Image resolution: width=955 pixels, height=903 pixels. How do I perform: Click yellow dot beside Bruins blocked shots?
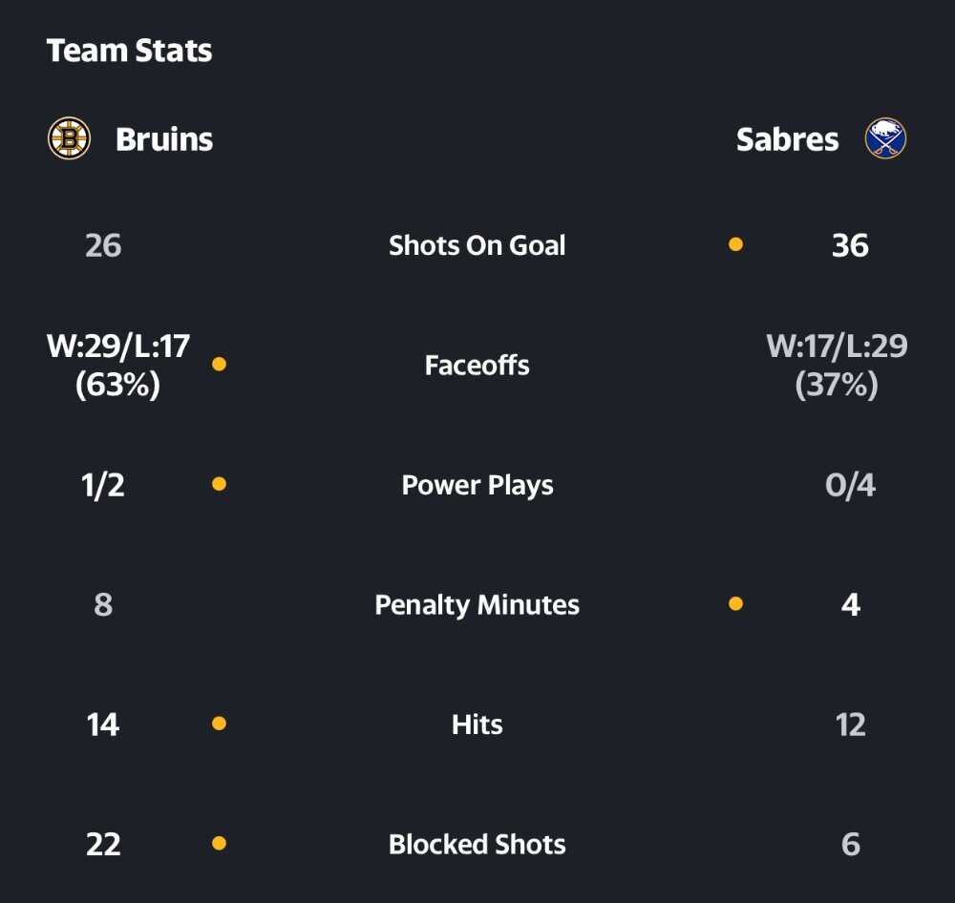[220, 843]
